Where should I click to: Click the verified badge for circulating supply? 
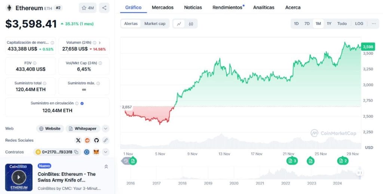[82, 103]
